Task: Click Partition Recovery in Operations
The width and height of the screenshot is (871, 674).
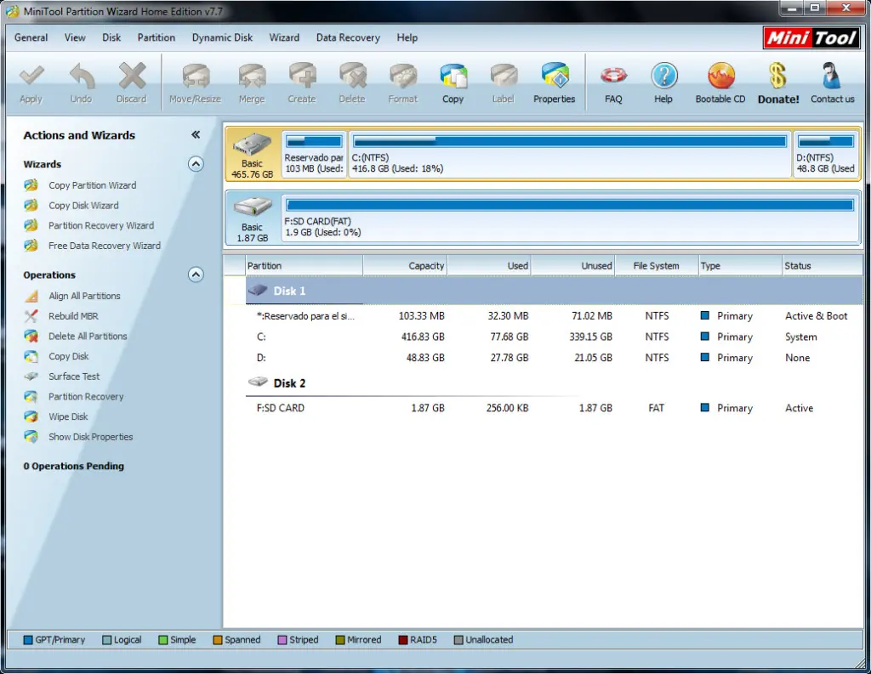Action: click(86, 396)
